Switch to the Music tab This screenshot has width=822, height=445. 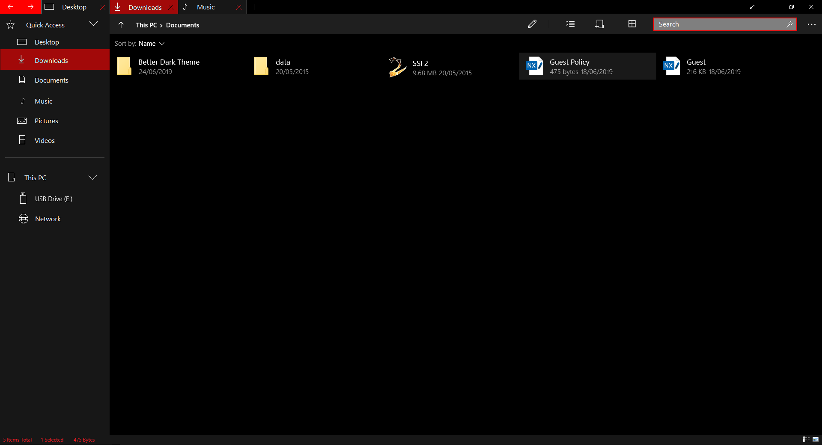pyautogui.click(x=206, y=7)
